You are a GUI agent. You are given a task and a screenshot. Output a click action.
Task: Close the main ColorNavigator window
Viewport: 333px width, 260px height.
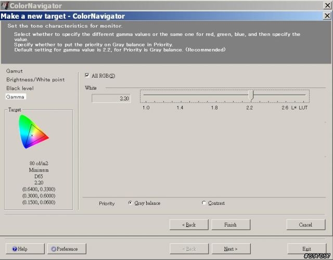point(327,5)
